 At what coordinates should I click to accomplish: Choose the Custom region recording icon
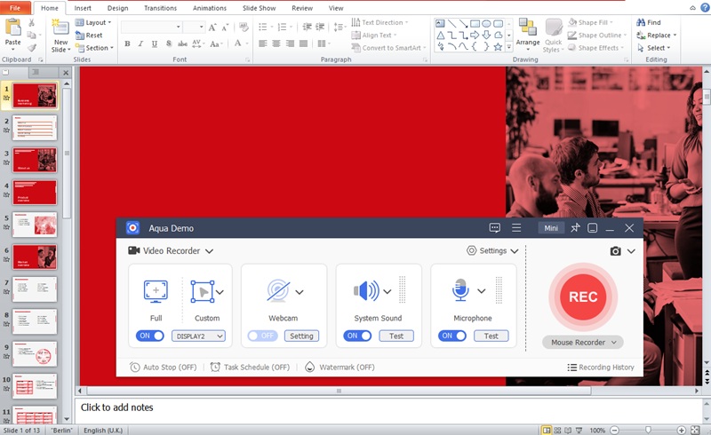point(203,291)
